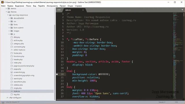Close the style.css tab

click(x=83, y=10)
